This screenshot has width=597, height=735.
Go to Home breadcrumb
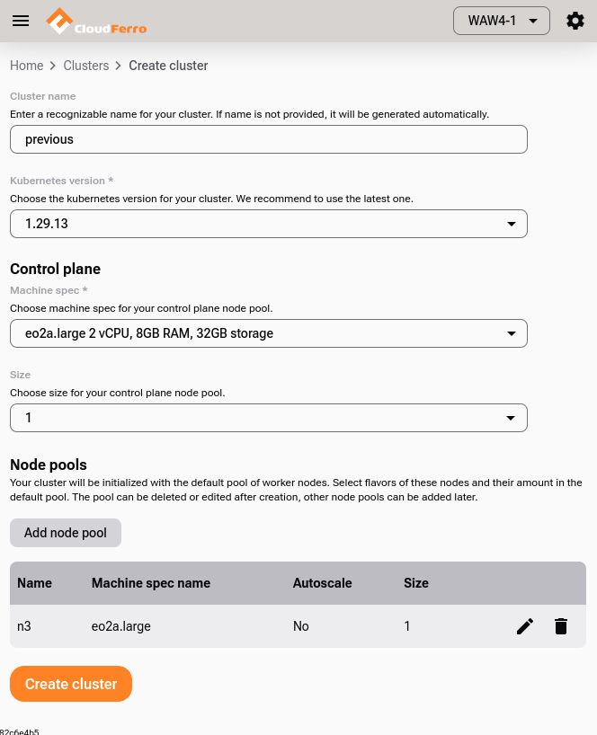click(27, 66)
